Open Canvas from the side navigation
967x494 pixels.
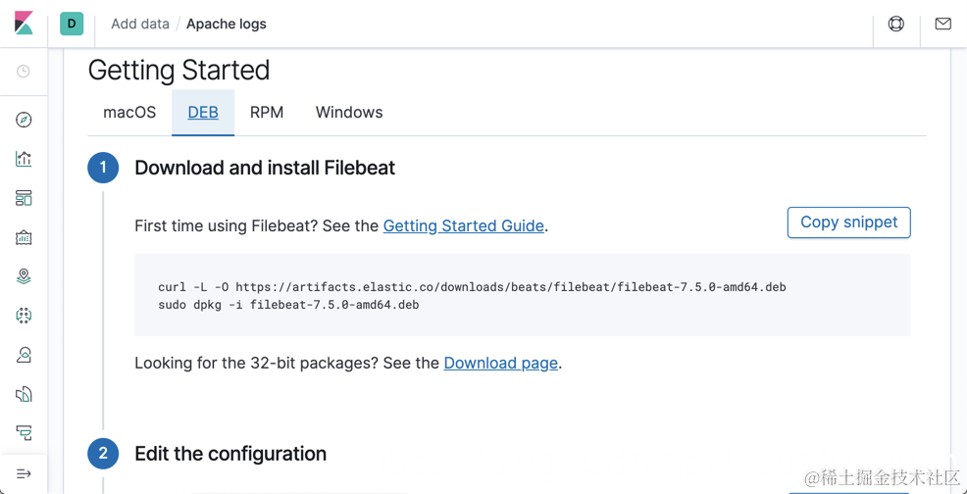coord(24,237)
